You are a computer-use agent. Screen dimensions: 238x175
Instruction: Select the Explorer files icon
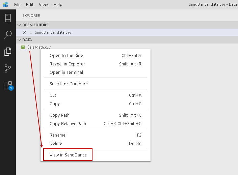8,52
